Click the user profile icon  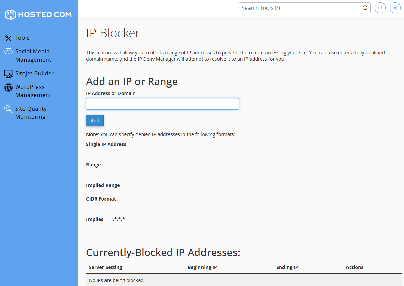(395, 7)
